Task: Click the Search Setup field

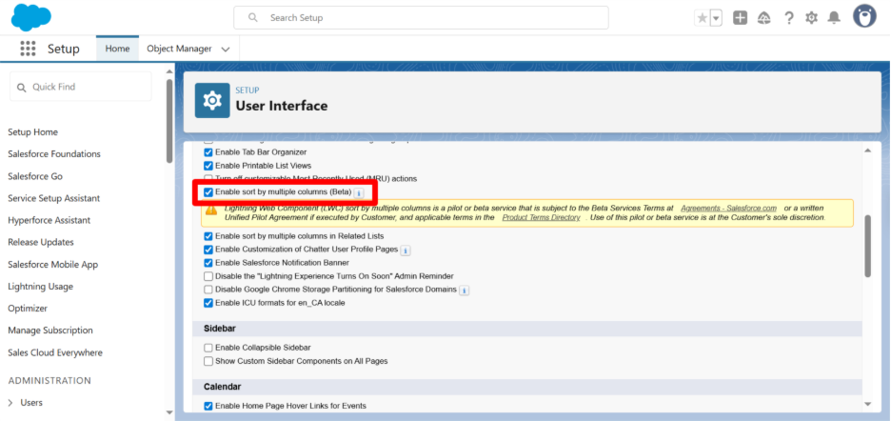Action: [x=421, y=17]
